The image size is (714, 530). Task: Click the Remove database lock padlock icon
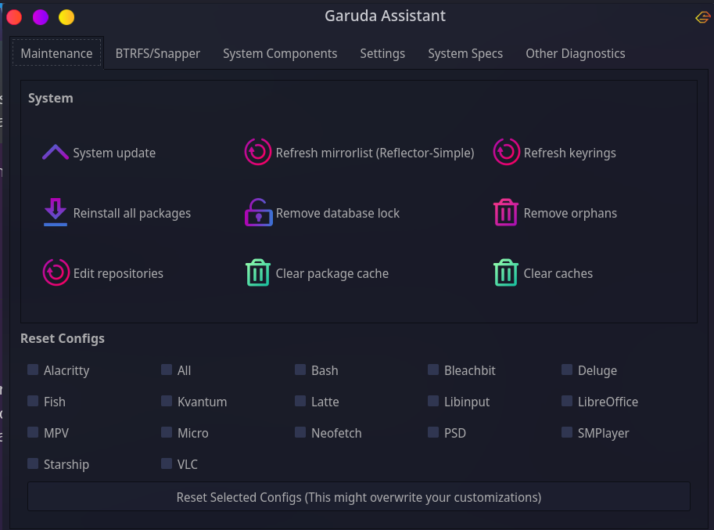tap(258, 212)
